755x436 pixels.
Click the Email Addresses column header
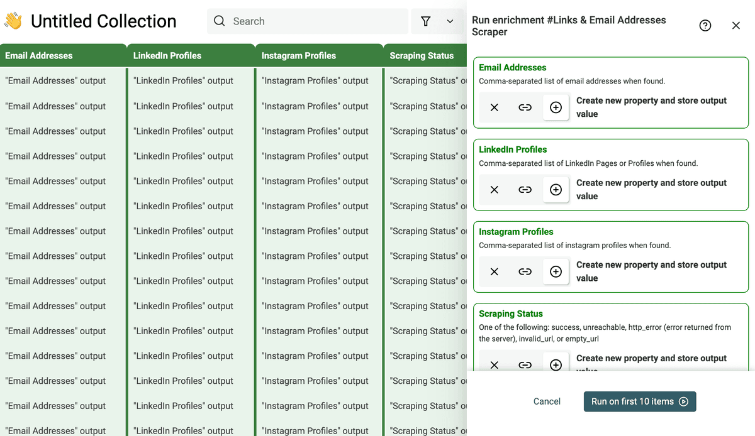[x=63, y=55]
